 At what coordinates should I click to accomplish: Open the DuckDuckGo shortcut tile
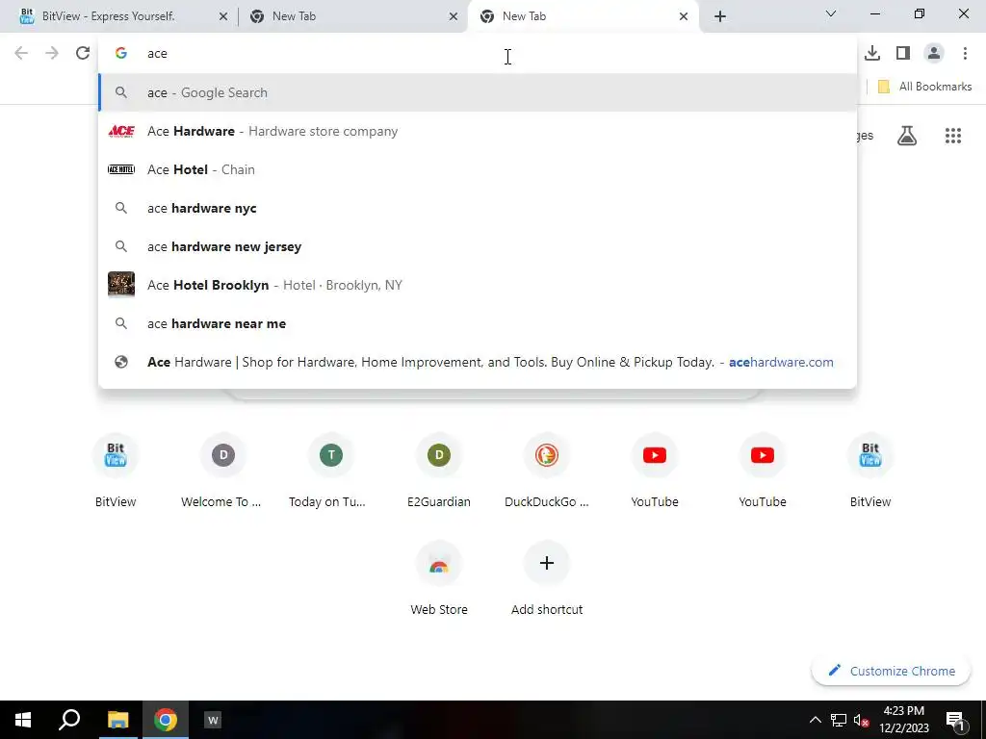(547, 470)
